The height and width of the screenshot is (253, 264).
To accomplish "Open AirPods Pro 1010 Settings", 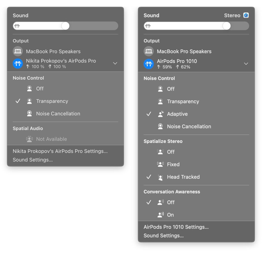I will pyautogui.click(x=176, y=227).
